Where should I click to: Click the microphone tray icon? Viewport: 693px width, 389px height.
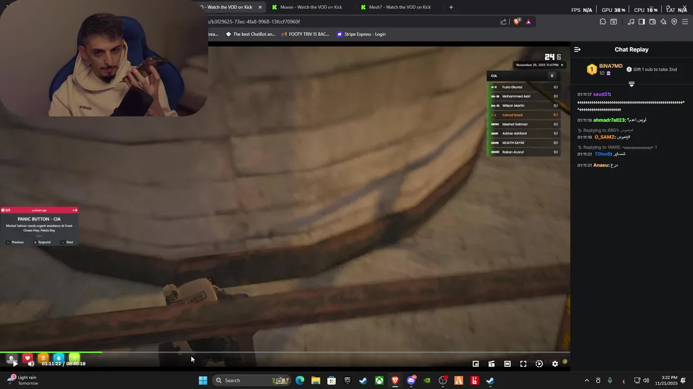click(610, 380)
